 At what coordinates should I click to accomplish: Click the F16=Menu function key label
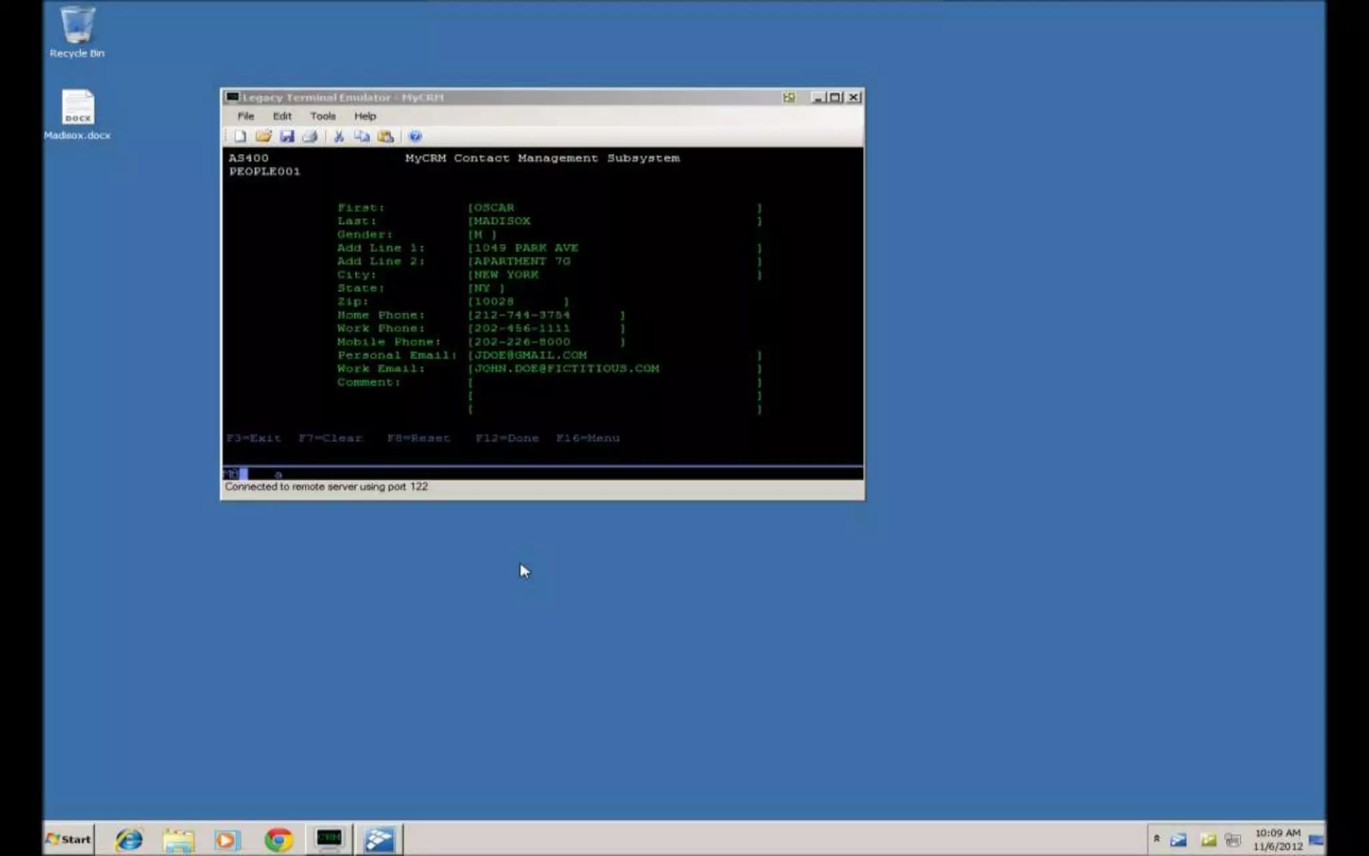(588, 438)
